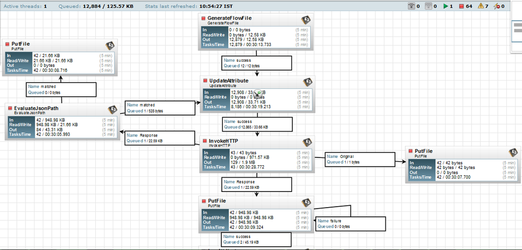Select the Response connection toward EvaluateJsonPath
The image size is (522, 250).
click(160, 138)
